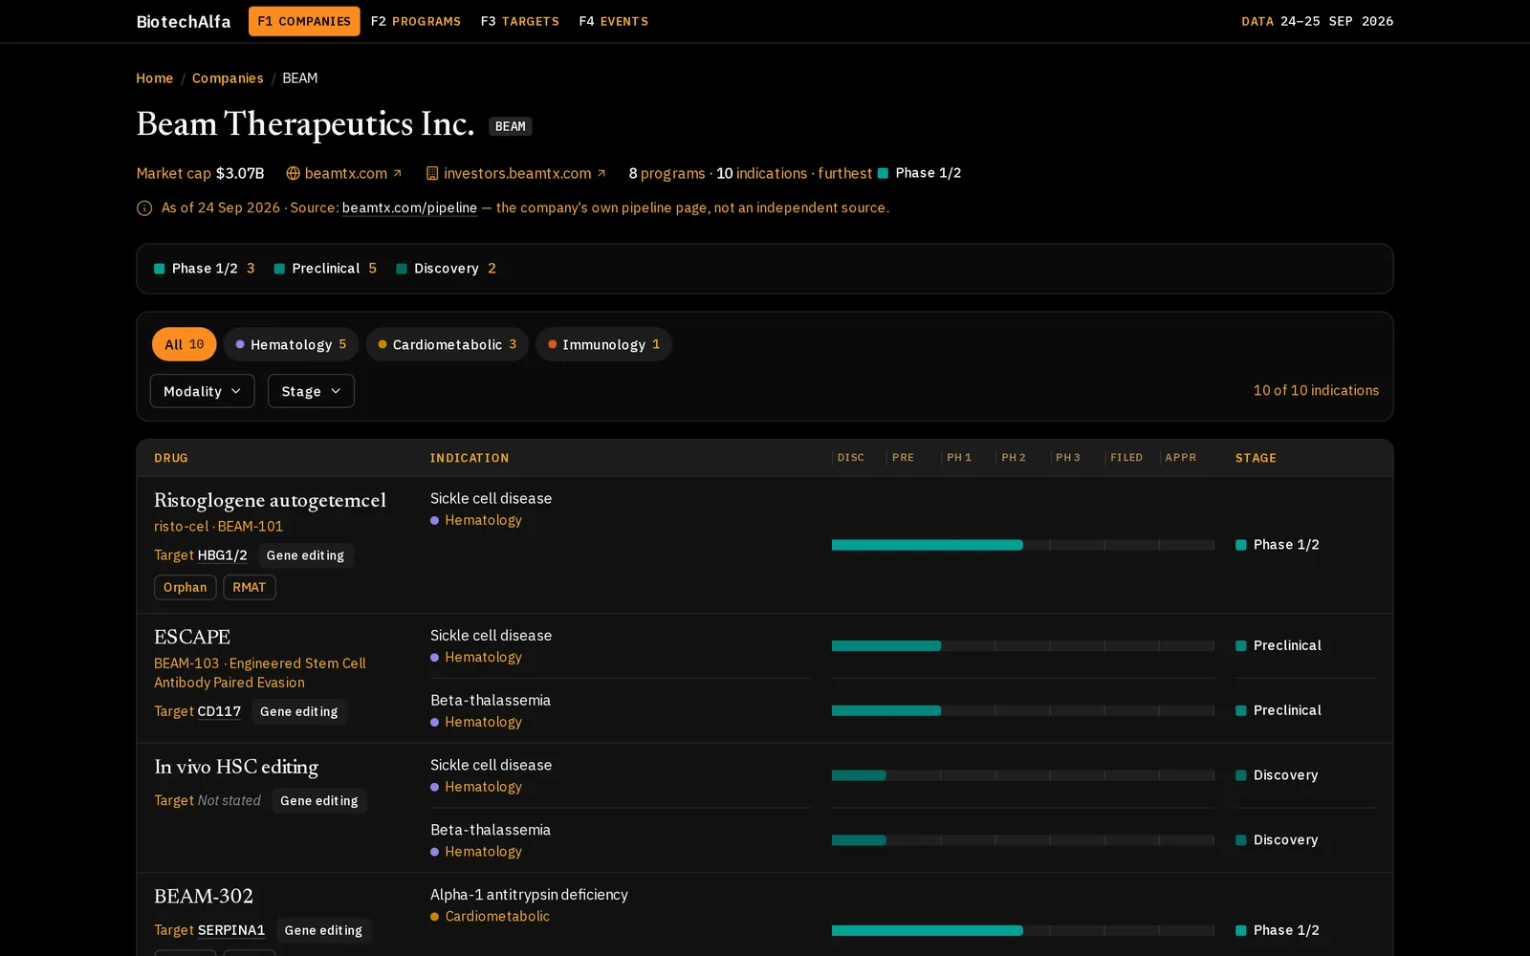The height and width of the screenshot is (956, 1530).
Task: Open the beamtx.com/pipeline source link
Action: click(409, 207)
